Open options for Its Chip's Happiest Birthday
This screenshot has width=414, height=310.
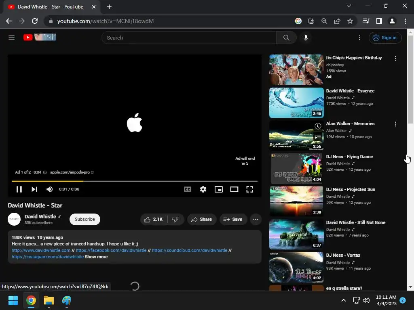(395, 58)
